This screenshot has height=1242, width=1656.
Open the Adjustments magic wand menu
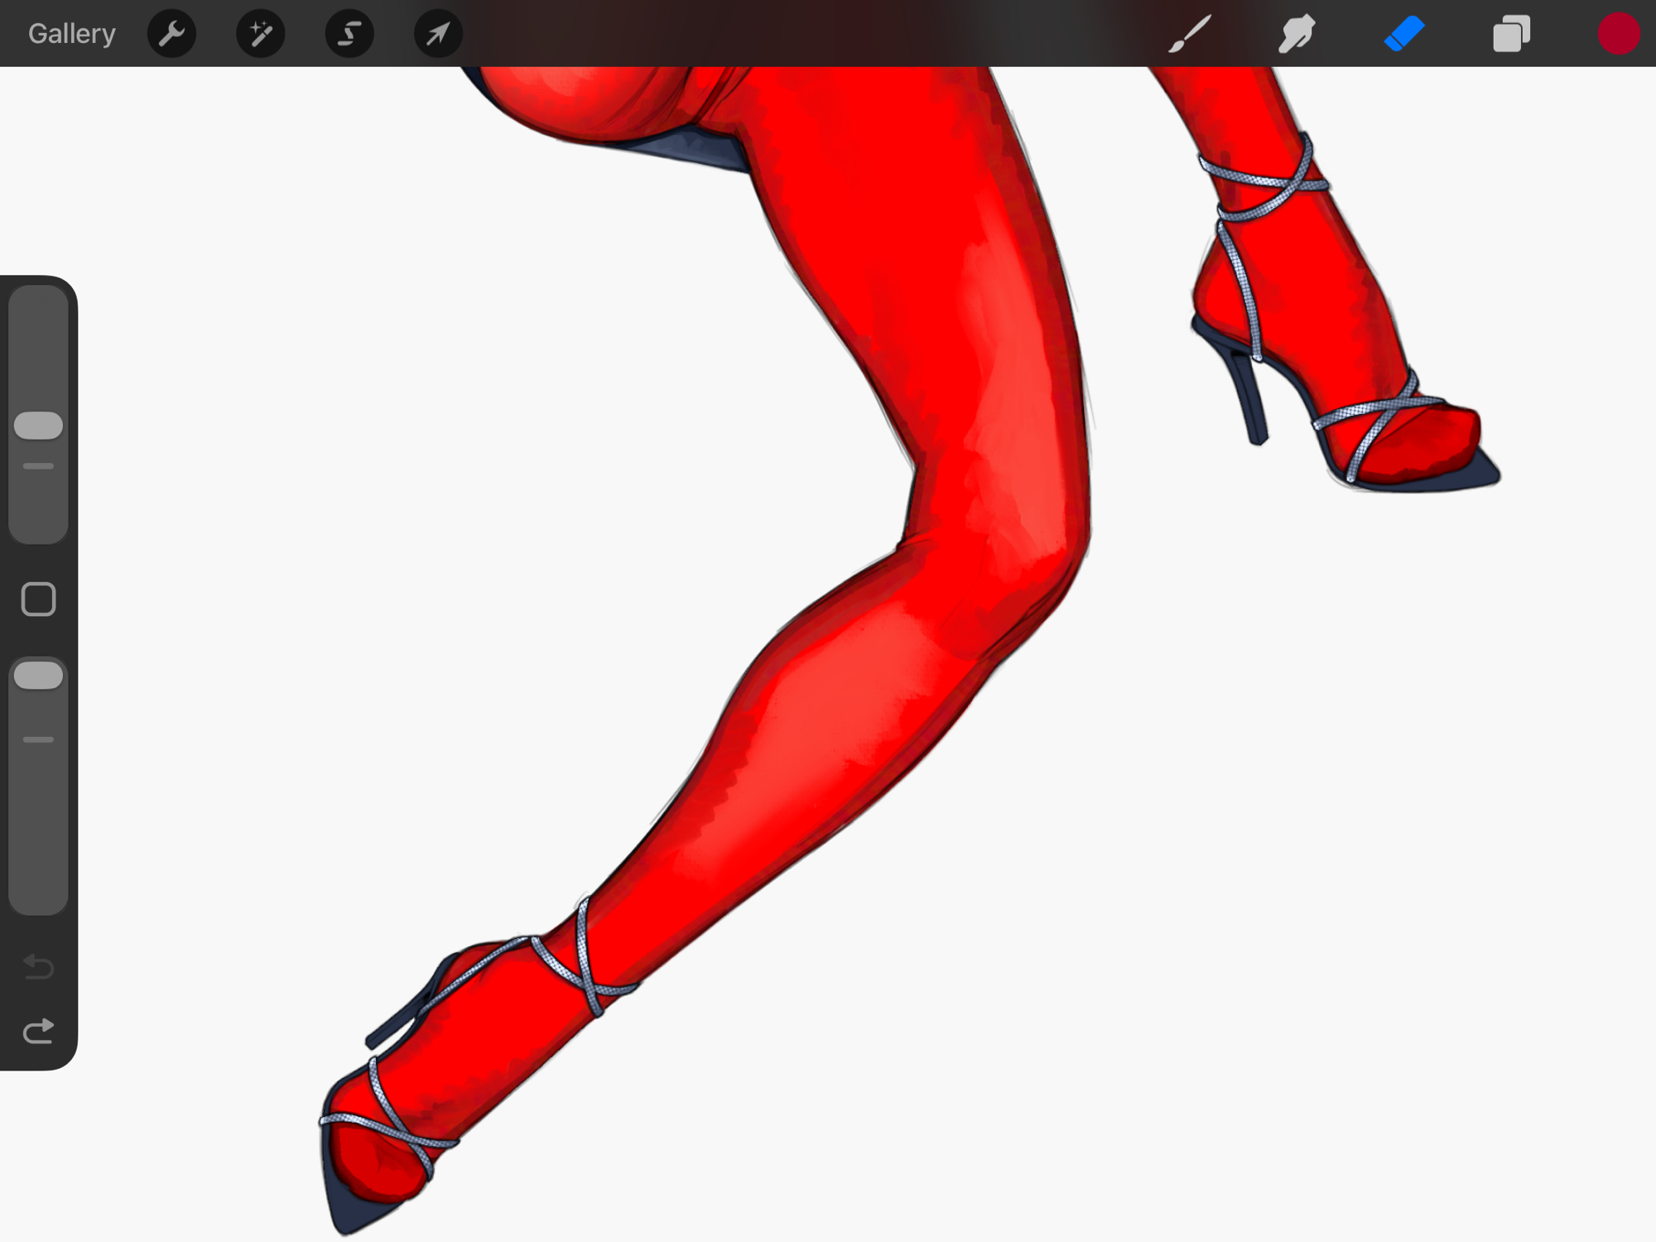(x=260, y=34)
